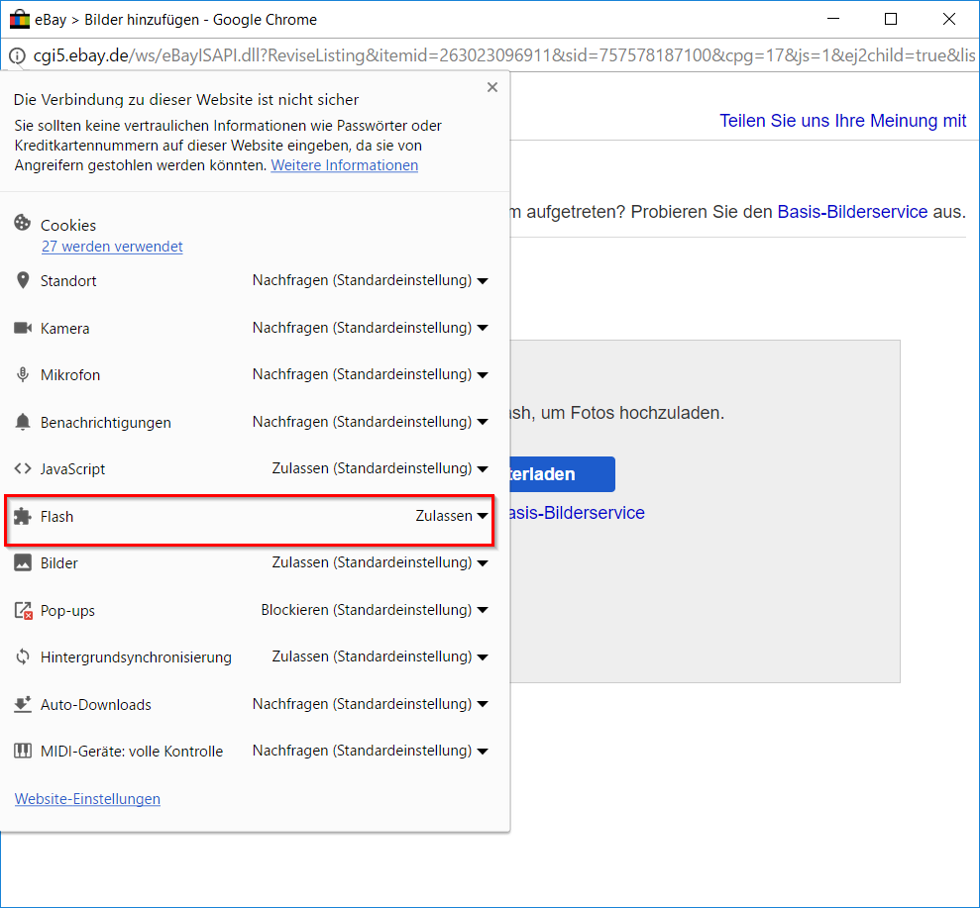
Task: Open the Bilder permission dropdown
Action: [x=380, y=562]
